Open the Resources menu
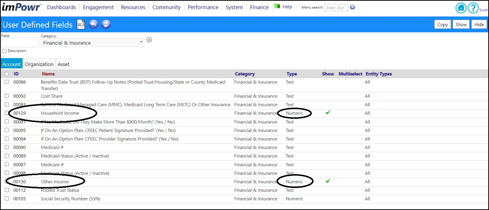The image size is (489, 210). point(133,7)
